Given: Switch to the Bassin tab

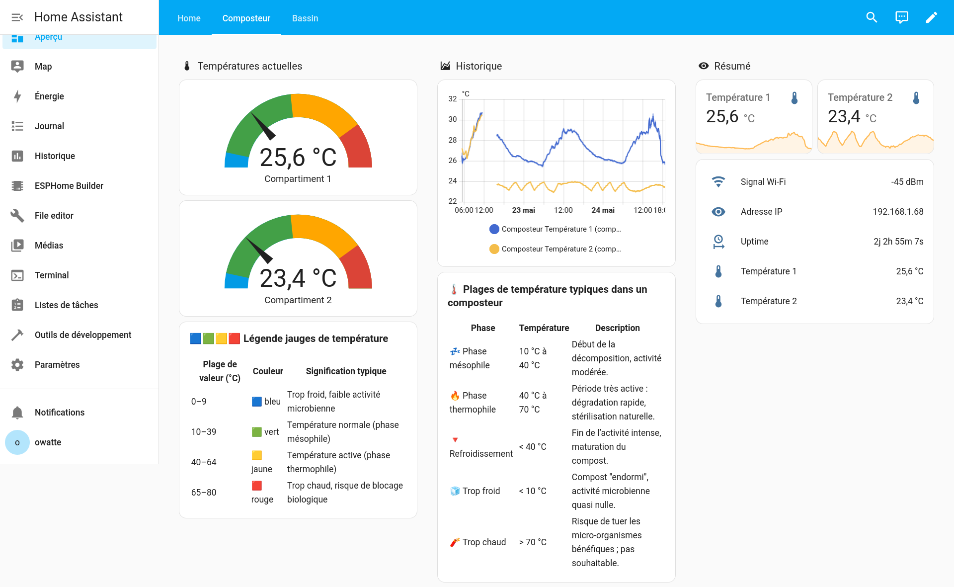Looking at the screenshot, I should pyautogui.click(x=305, y=18).
